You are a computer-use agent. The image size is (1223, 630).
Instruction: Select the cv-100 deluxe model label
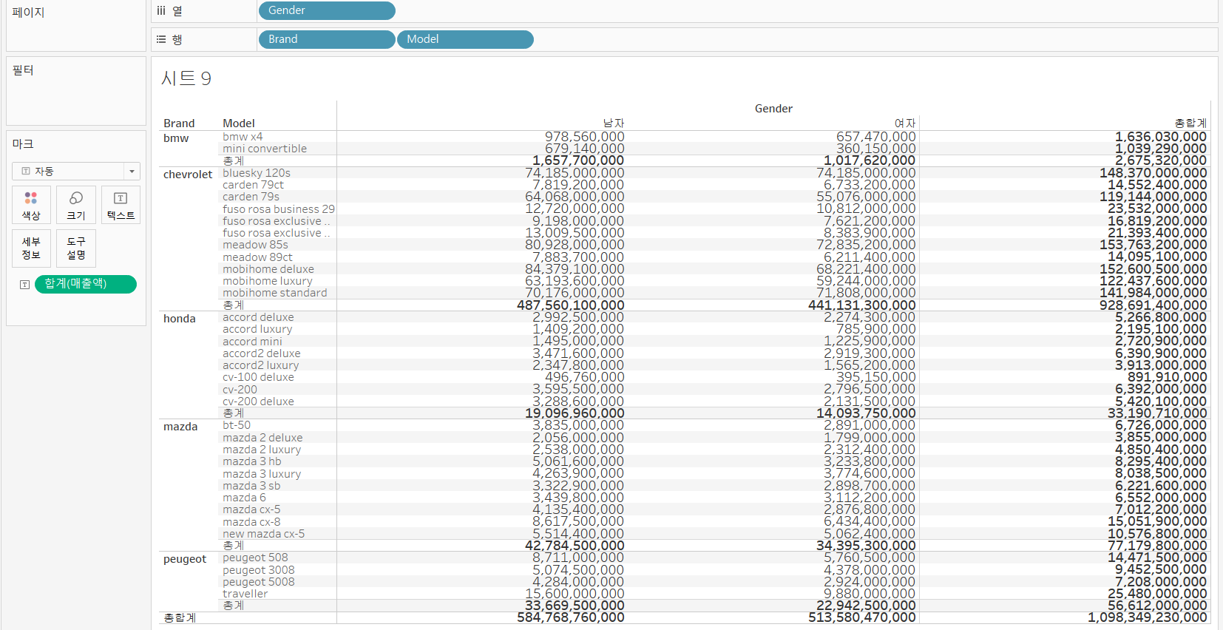(x=258, y=377)
